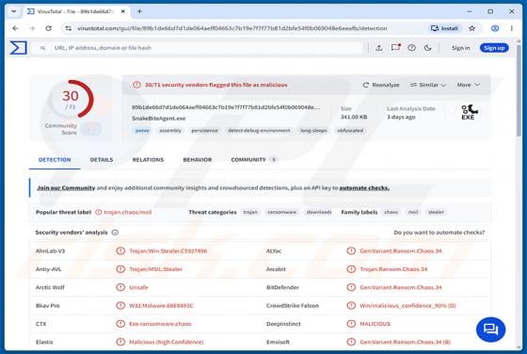
Task: Open a new browser tab with plus
Action: (x=139, y=11)
